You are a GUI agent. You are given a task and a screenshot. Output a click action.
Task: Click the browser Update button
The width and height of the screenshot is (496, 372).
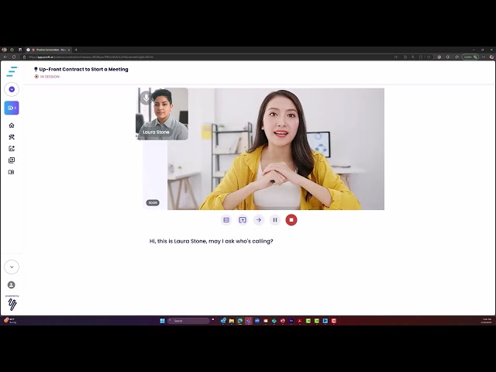[x=470, y=57]
